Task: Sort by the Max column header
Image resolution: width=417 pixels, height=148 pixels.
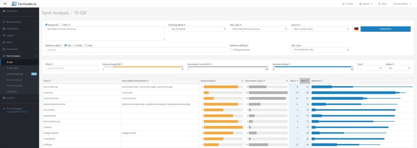Action: (x=305, y=81)
